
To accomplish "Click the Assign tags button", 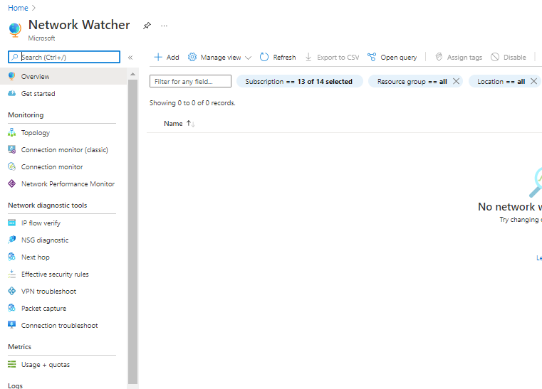I will click(459, 58).
